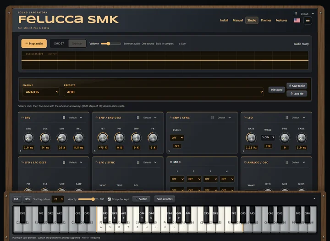Click the ENV panel envelope icon
The height and width of the screenshot is (241, 330).
22,118
